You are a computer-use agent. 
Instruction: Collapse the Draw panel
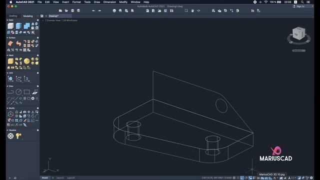point(7,86)
